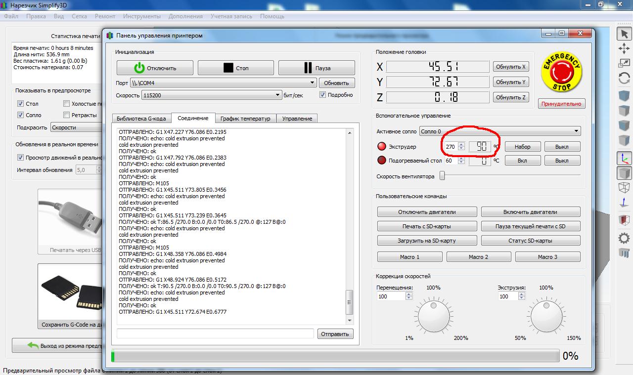Switch to График температур tab
The height and width of the screenshot is (375, 633).
[245, 119]
